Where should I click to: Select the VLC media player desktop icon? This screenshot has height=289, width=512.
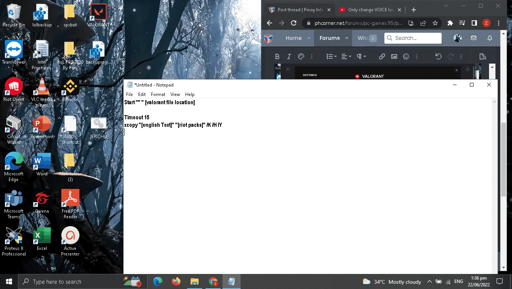click(42, 92)
